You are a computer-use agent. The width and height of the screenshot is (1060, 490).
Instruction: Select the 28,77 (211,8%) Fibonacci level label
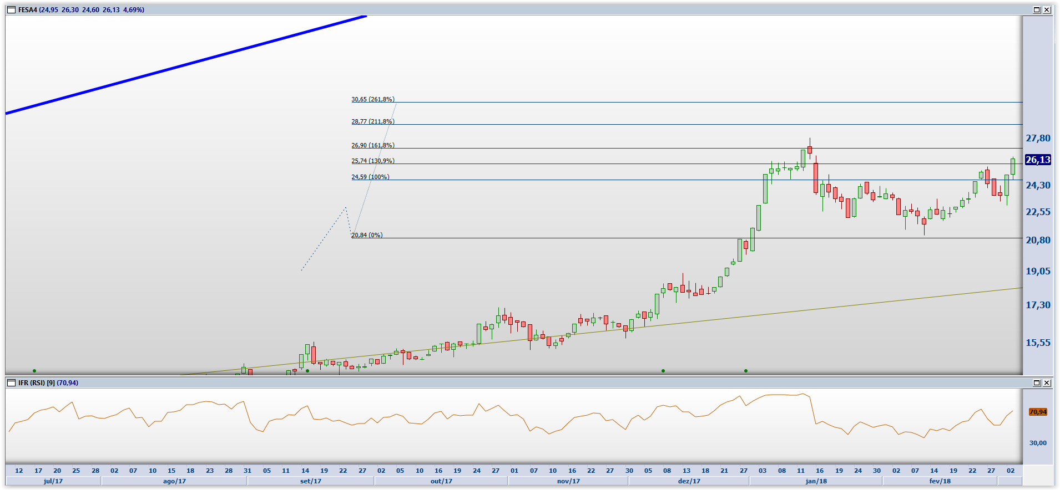pos(372,121)
